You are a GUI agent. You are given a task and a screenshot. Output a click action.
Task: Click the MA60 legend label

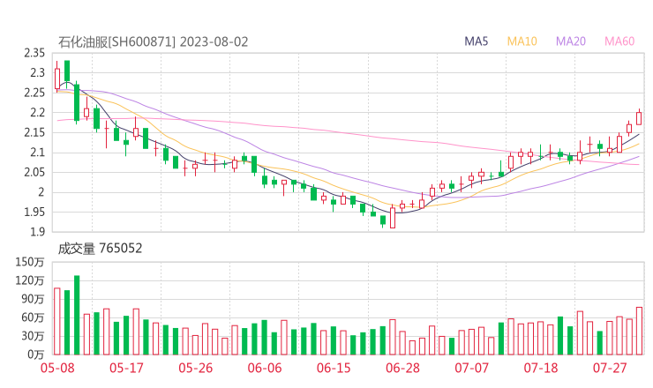619,41
